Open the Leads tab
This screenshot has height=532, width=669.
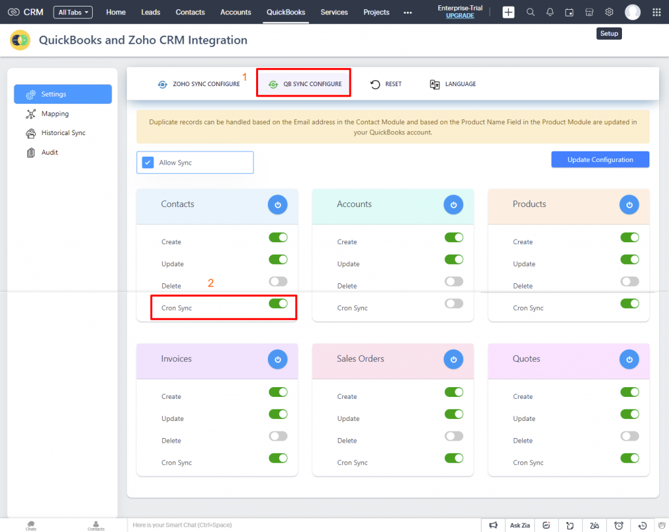pyautogui.click(x=151, y=12)
